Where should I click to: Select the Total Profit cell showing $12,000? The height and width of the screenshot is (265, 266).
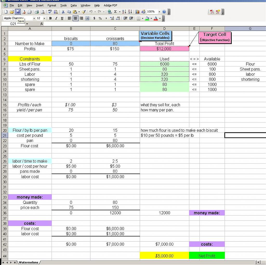pyautogui.click(x=164, y=49)
